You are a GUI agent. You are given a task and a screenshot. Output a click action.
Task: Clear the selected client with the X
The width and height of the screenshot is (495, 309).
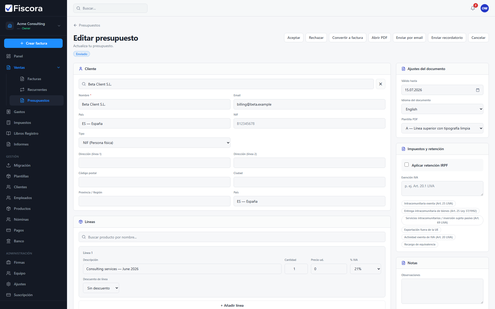click(x=381, y=84)
